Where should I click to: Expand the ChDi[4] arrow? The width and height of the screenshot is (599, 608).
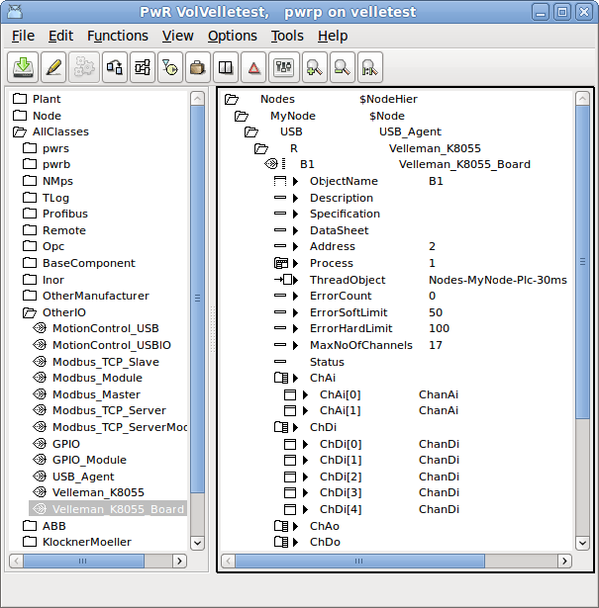point(306,509)
